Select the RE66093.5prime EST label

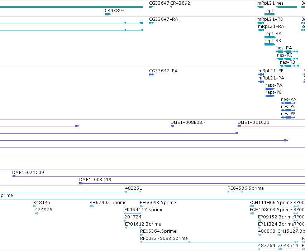coord(158,203)
